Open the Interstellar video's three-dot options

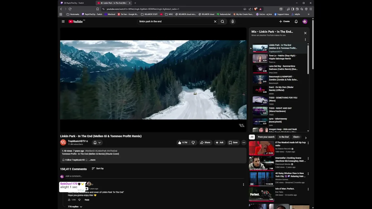pyautogui.click(x=308, y=158)
